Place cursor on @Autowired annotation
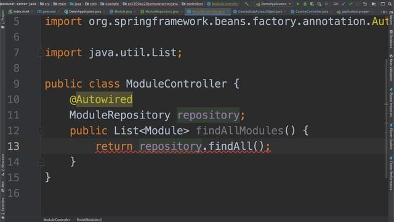 click(101, 99)
